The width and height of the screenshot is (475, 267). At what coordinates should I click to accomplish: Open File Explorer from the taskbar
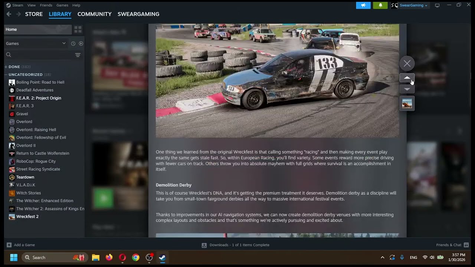click(x=96, y=257)
